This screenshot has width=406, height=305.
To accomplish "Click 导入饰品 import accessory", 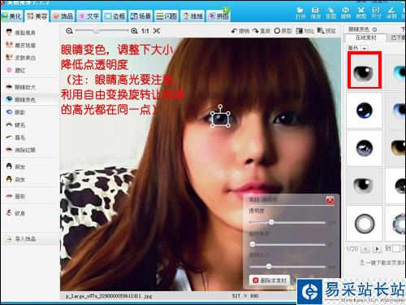I will [x=21, y=239].
